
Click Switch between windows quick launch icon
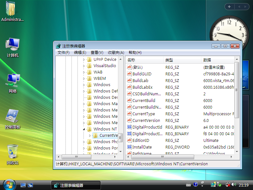coord(30,185)
